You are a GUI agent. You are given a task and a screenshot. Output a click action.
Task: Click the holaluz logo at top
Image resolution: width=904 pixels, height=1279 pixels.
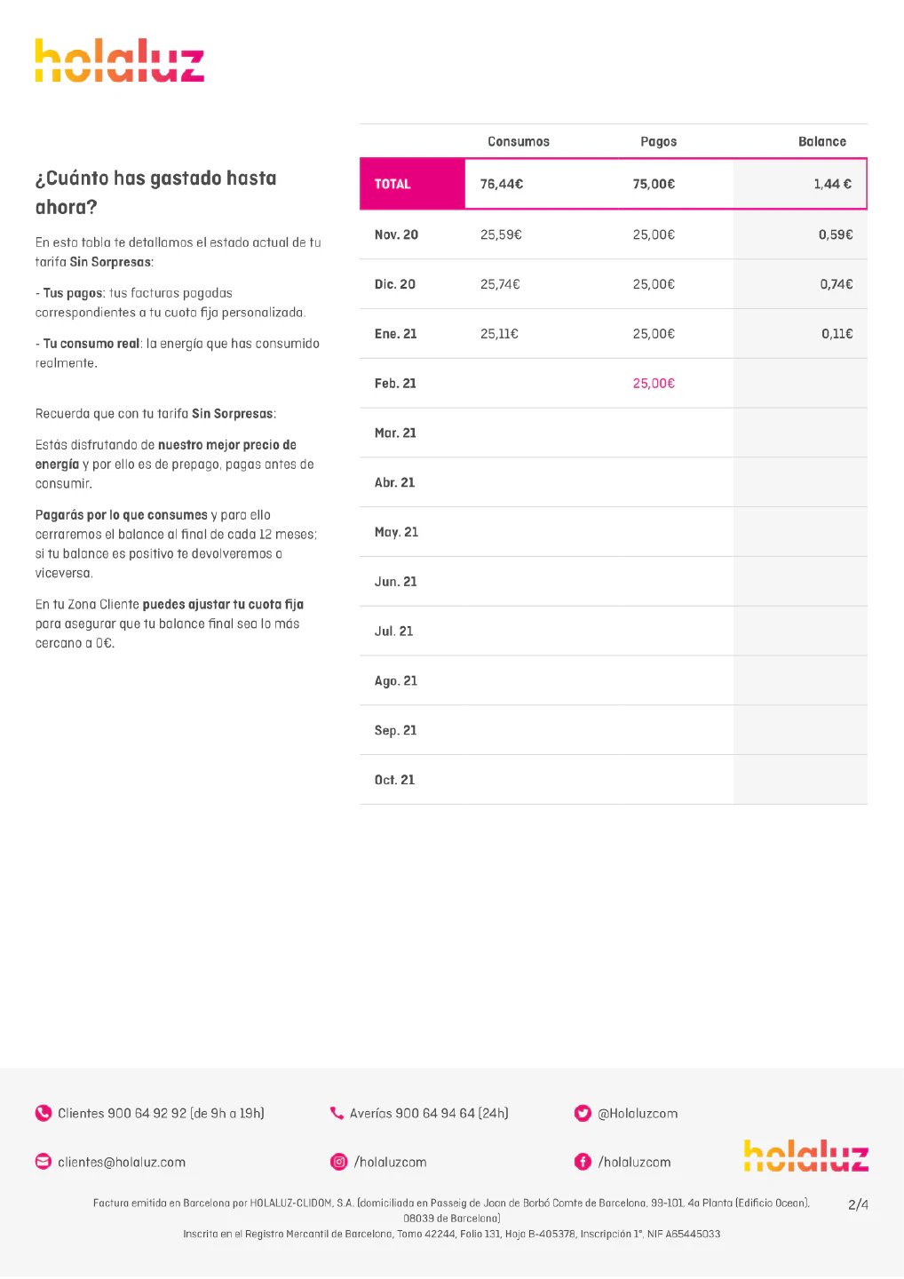[x=120, y=60]
